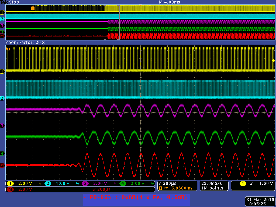Click channel 4 scale 2.00 V readout

click(x=137, y=184)
